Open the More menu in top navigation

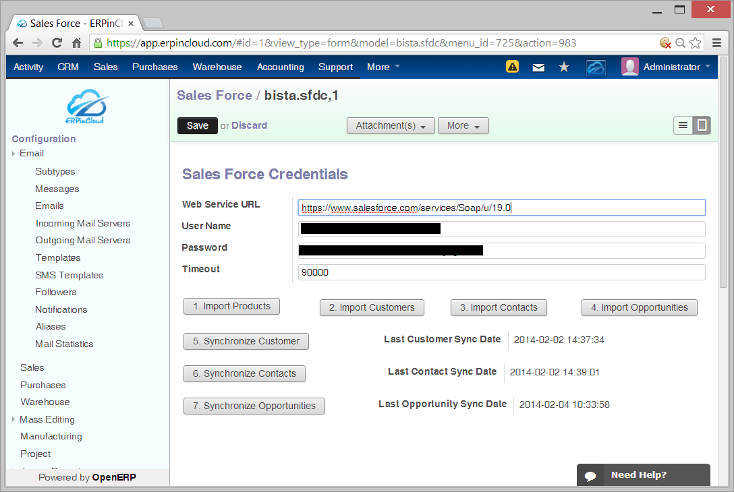point(383,67)
